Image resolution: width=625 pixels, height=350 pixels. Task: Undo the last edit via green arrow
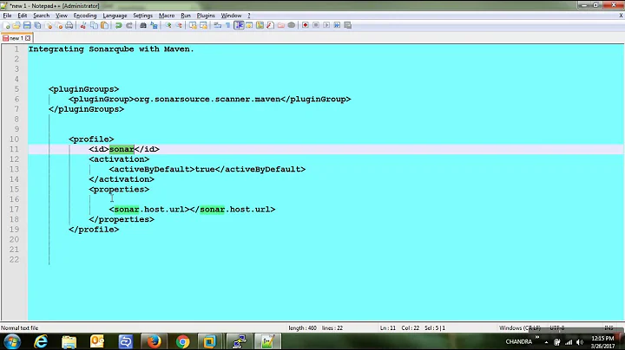pos(118,25)
